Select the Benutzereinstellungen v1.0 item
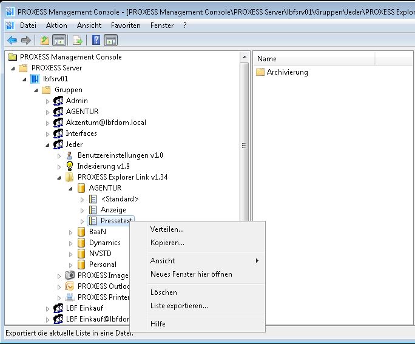The image size is (415, 344). pyautogui.click(x=120, y=155)
